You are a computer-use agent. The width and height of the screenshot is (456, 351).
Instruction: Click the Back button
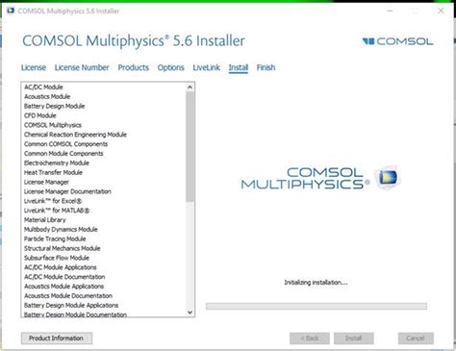(310, 338)
